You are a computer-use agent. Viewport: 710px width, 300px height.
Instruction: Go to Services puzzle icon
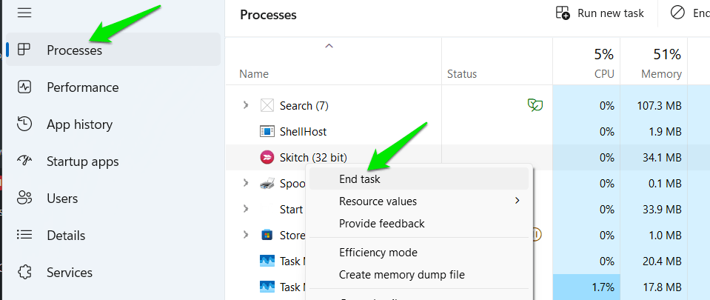pos(24,272)
